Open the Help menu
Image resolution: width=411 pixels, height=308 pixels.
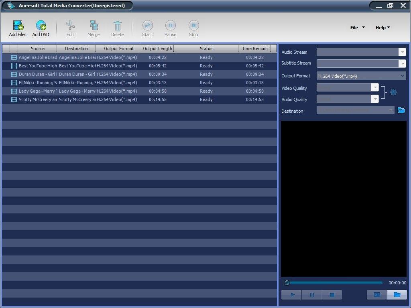pyautogui.click(x=381, y=27)
